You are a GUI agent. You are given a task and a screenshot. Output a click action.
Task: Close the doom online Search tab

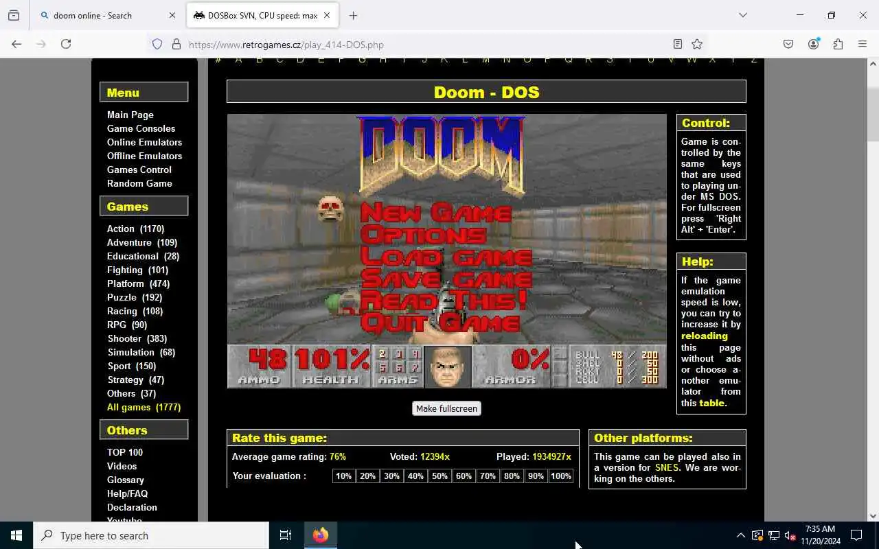pyautogui.click(x=172, y=15)
